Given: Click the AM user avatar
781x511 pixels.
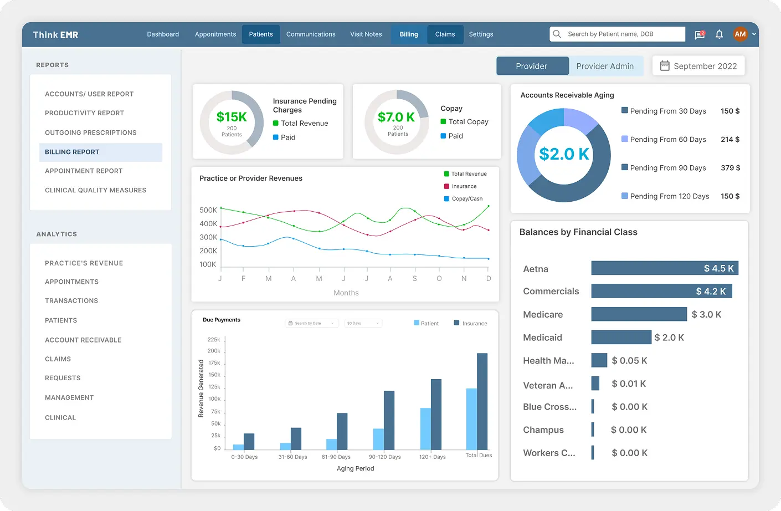Looking at the screenshot, I should (740, 34).
